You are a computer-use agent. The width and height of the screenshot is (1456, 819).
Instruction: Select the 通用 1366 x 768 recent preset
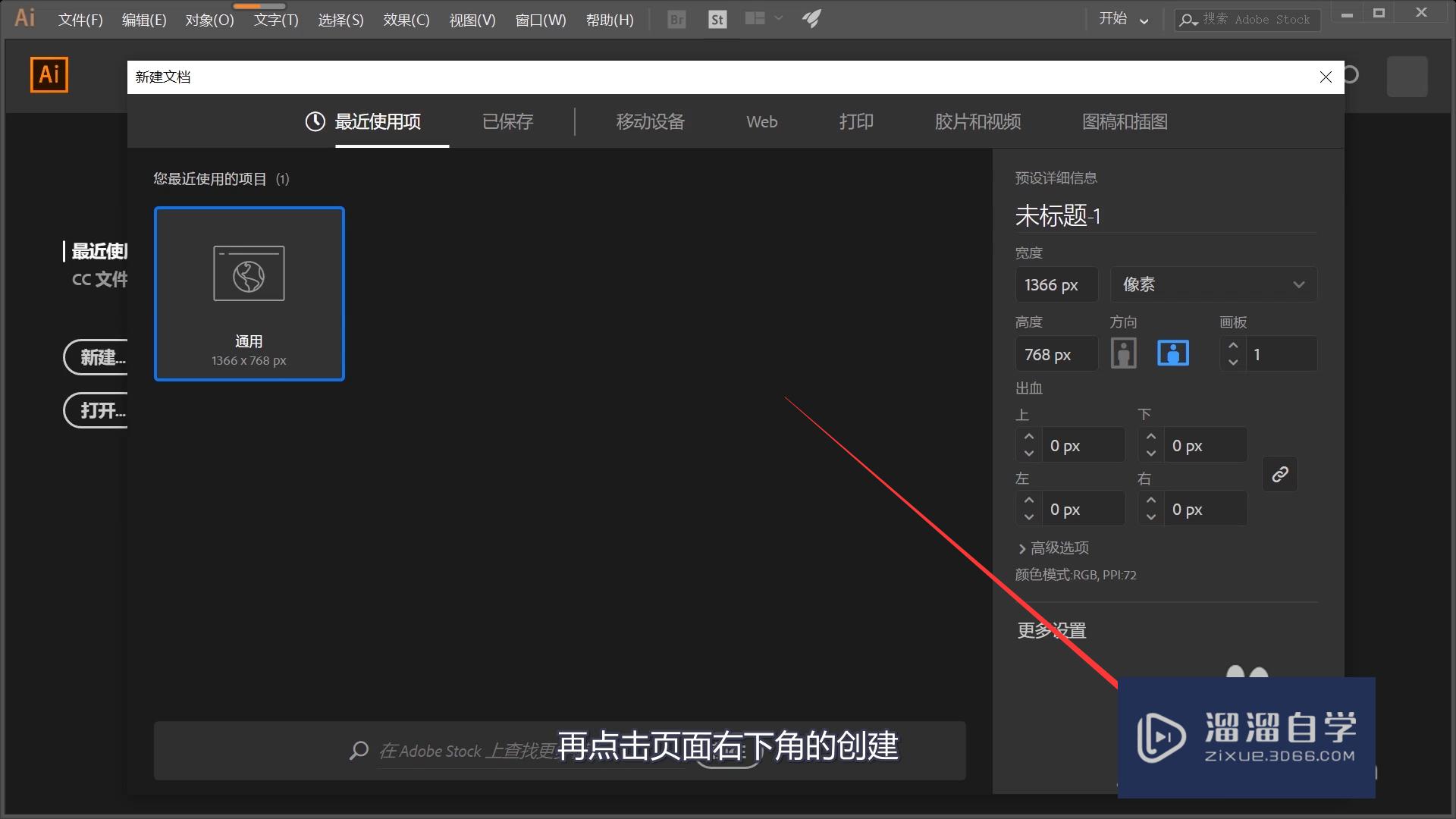pos(249,294)
